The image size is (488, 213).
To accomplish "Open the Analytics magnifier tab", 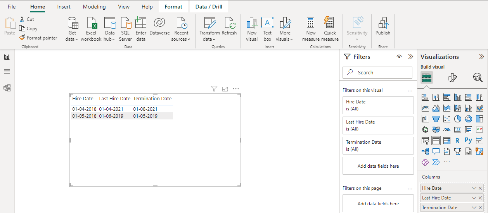I will (x=478, y=77).
